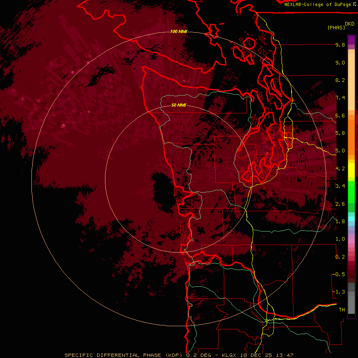Pick the purple band at scale top

click(x=351, y=40)
